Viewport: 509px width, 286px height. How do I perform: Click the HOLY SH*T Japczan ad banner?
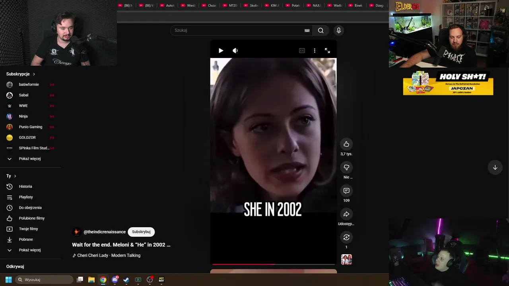pyautogui.click(x=448, y=83)
